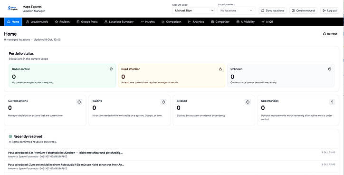
Task: Click the home icon in the Home tab
Action: click(x=9, y=22)
